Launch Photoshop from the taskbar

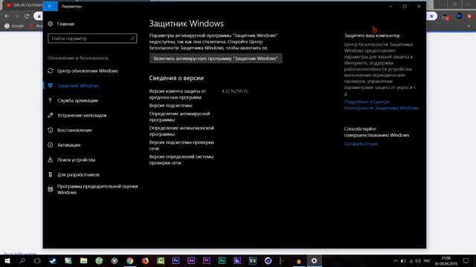tap(176, 260)
